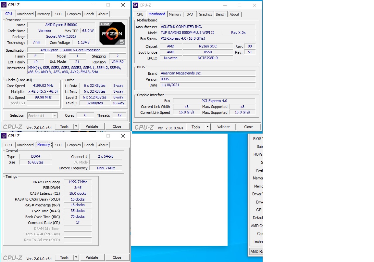Screen dimensions: 374x262
Task: Select the Bench tab in the Mainboard window
Action: pos(221,14)
